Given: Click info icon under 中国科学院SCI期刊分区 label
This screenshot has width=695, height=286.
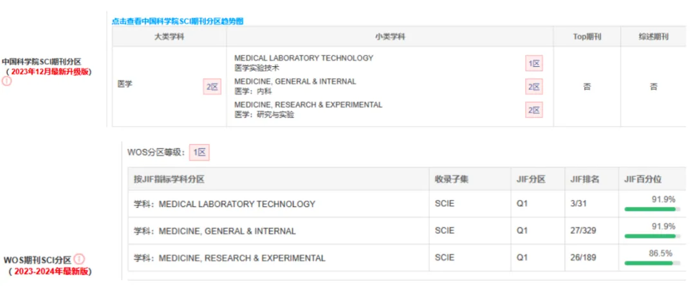Looking at the screenshot, I should coord(6,81).
